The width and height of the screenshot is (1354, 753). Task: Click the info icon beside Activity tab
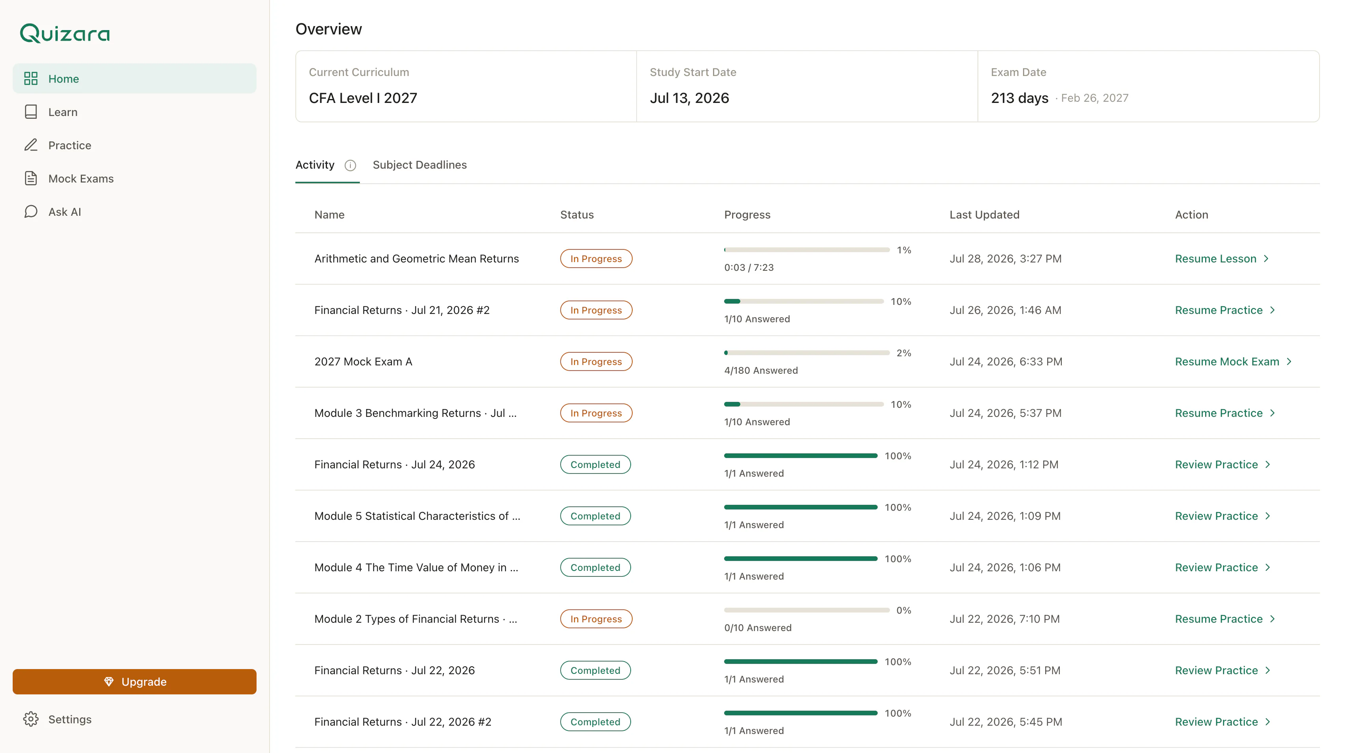pos(350,165)
